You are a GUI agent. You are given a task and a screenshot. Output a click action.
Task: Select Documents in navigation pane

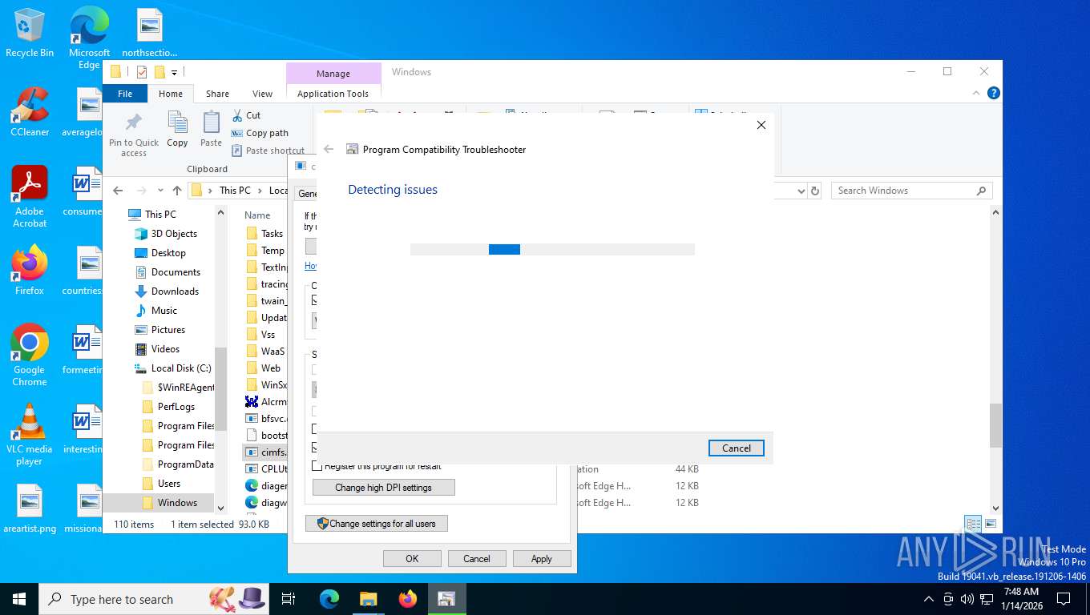tap(176, 272)
